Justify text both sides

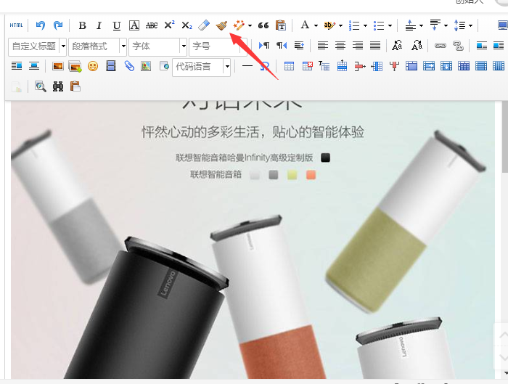(x=375, y=46)
